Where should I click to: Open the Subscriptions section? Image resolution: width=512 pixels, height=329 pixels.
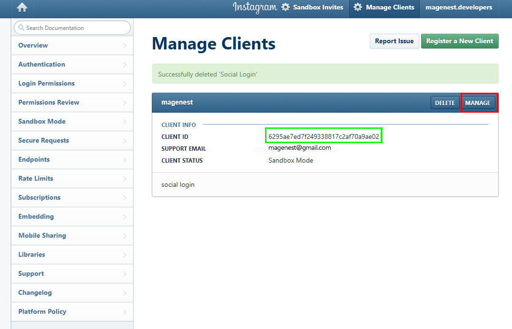click(72, 197)
